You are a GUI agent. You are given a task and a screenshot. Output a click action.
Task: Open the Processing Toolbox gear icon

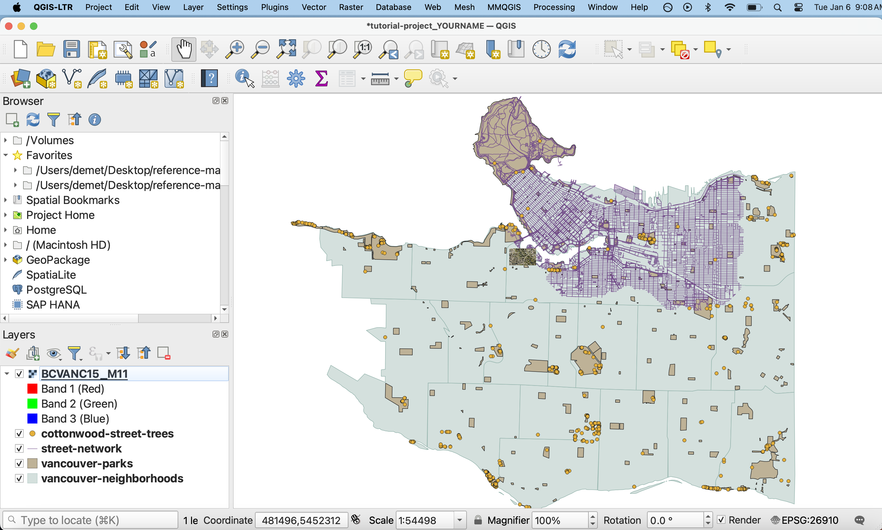(296, 78)
